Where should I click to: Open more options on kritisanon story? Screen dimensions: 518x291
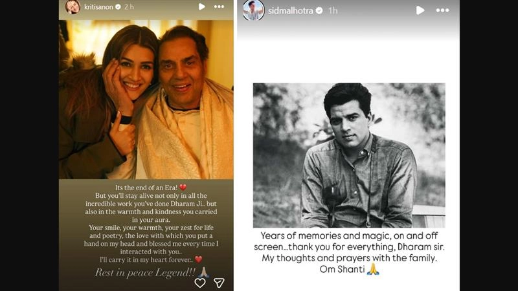pyautogui.click(x=219, y=6)
